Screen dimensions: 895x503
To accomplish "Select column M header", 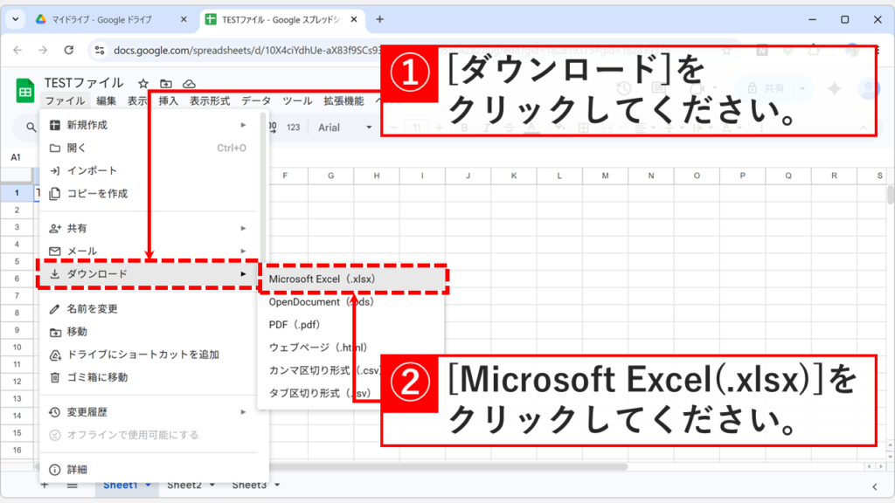I will click(x=605, y=176).
